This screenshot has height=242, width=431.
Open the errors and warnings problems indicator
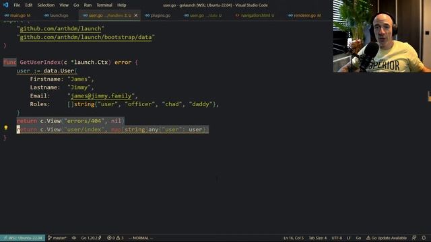(x=115, y=238)
